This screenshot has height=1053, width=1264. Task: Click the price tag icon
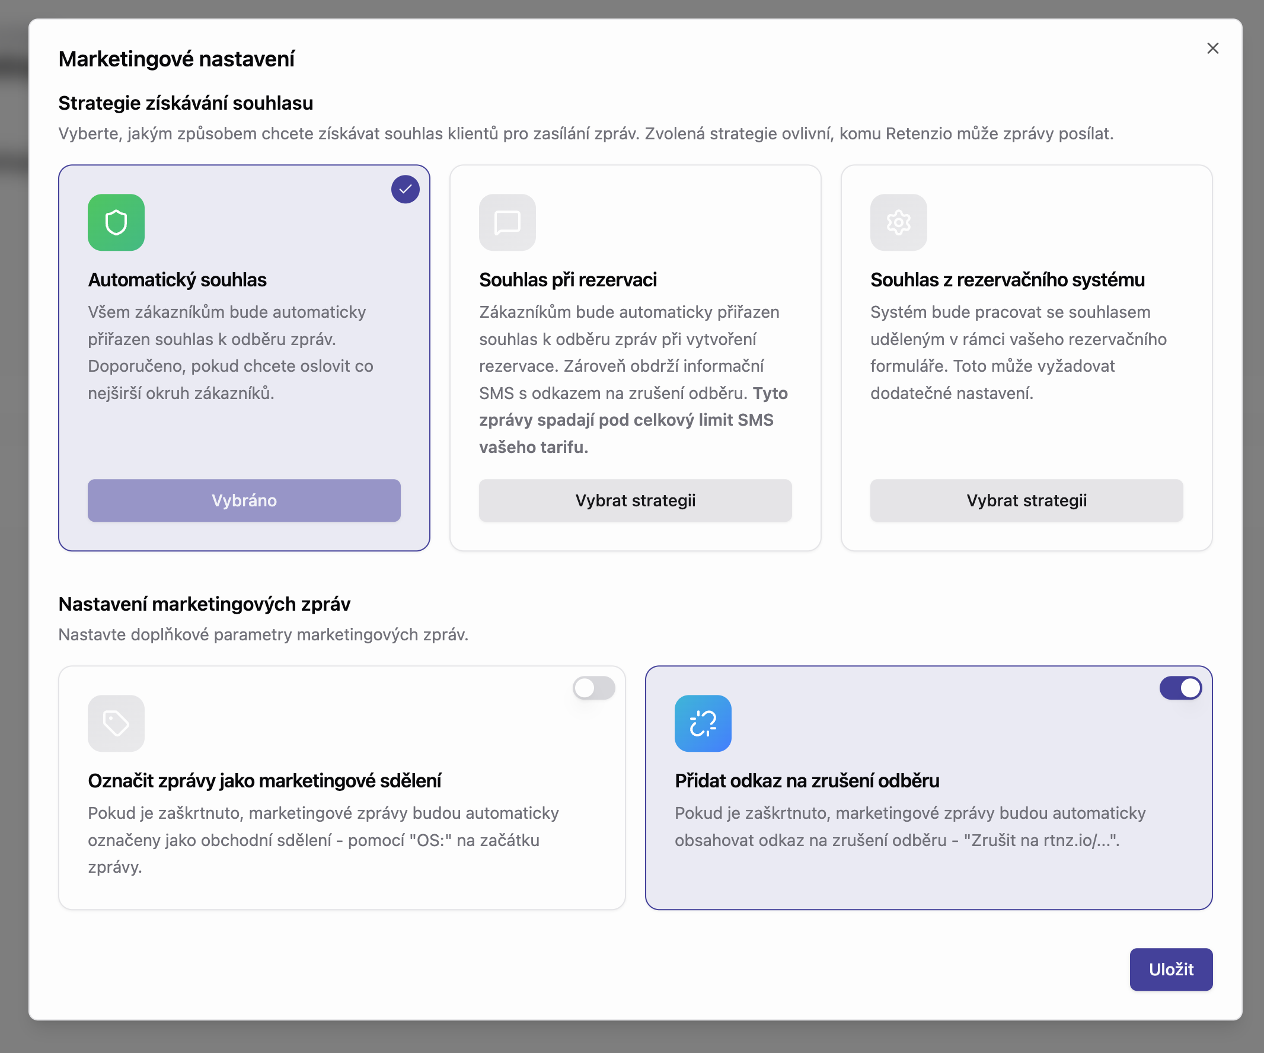pyautogui.click(x=116, y=723)
